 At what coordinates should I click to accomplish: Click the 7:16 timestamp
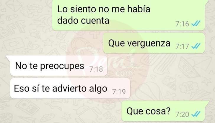(182, 24)
